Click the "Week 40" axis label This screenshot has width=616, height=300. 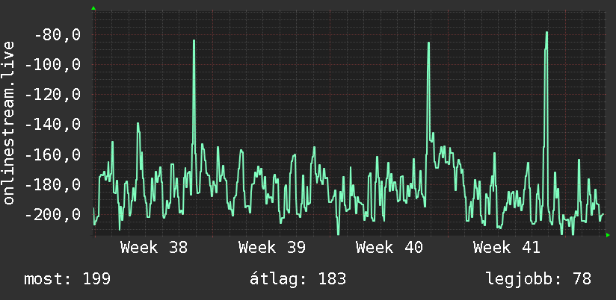click(x=389, y=248)
